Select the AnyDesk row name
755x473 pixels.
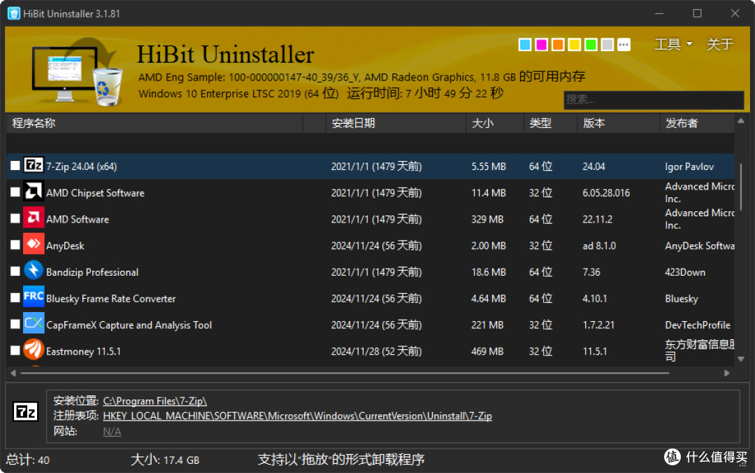tap(65, 246)
